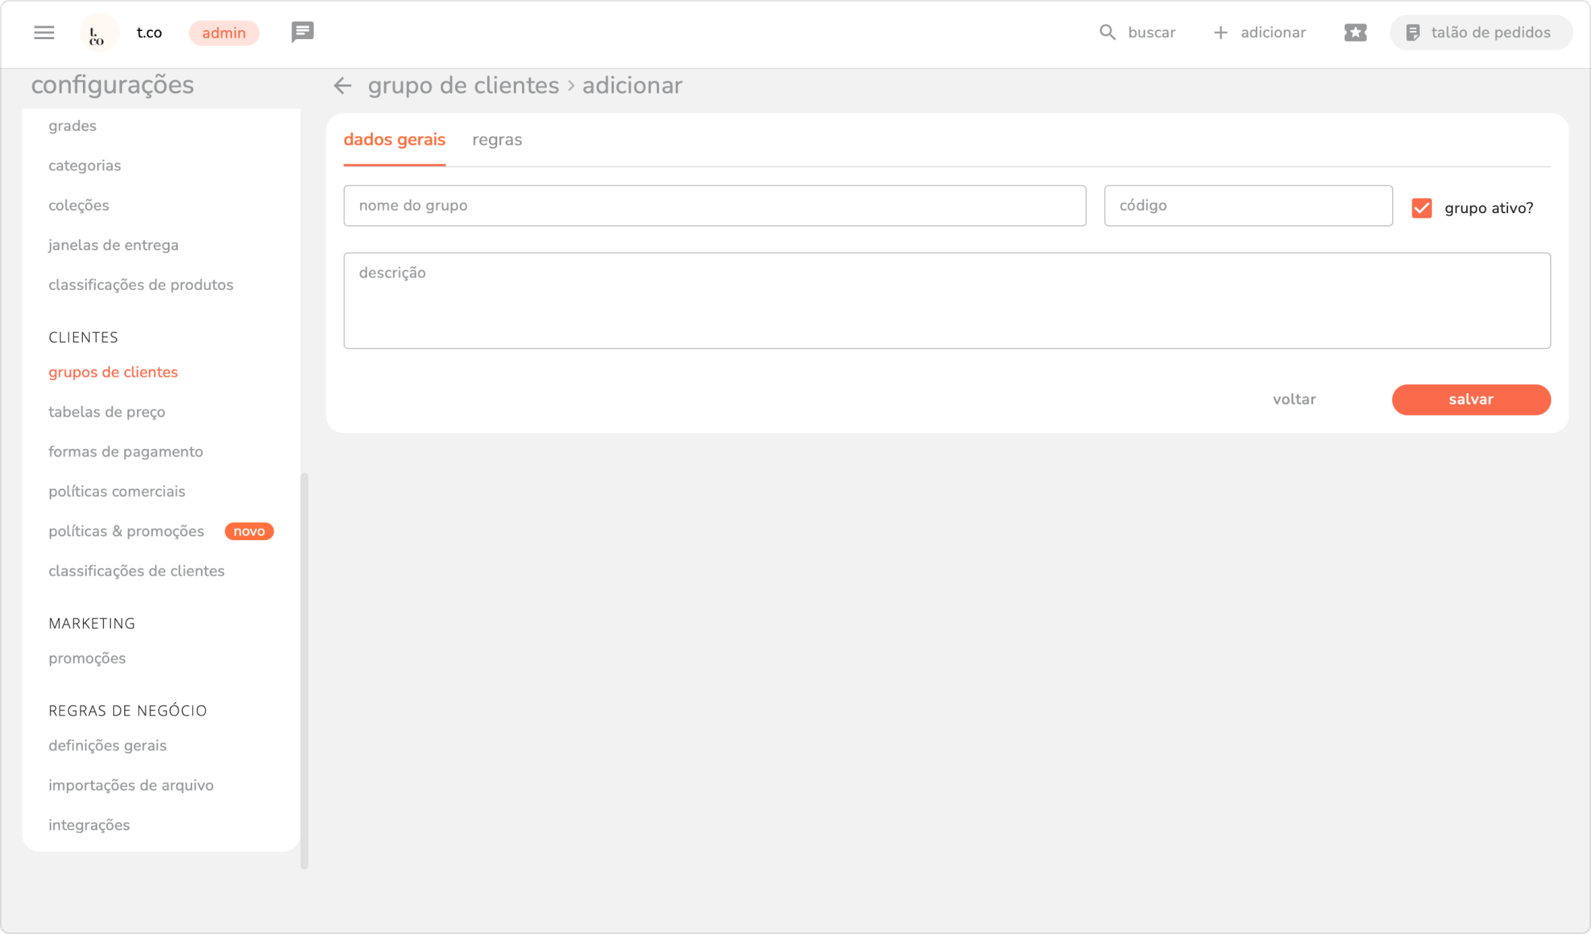Open the hamburger menu icon

coord(44,32)
